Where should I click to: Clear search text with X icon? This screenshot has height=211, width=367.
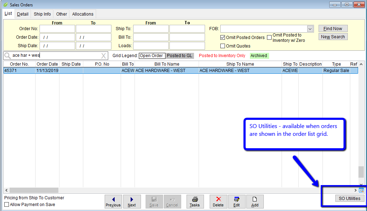pos(104,56)
